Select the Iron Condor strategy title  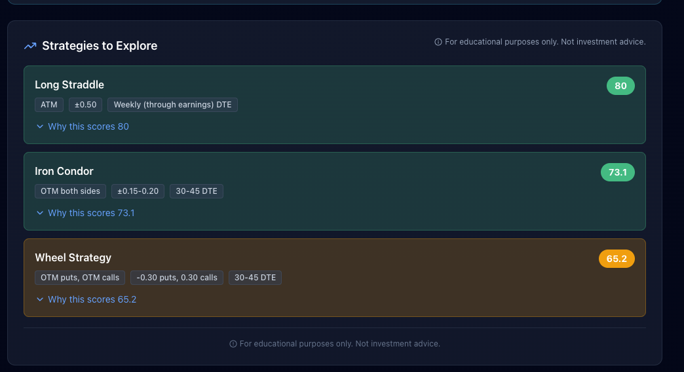(64, 171)
